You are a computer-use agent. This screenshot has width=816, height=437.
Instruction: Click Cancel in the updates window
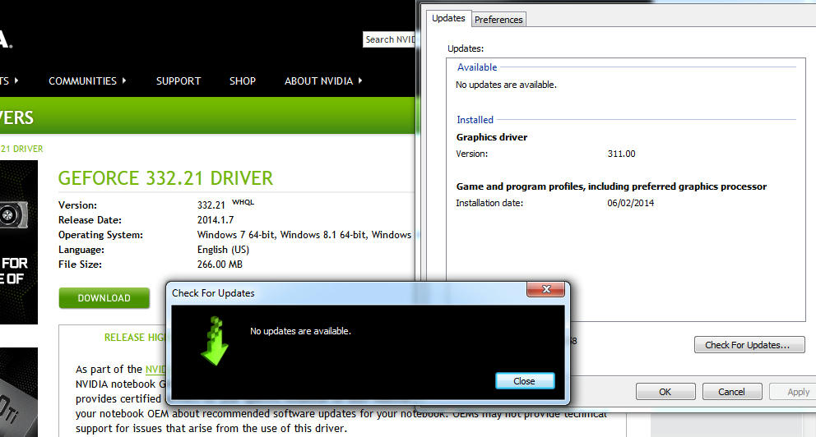click(731, 392)
